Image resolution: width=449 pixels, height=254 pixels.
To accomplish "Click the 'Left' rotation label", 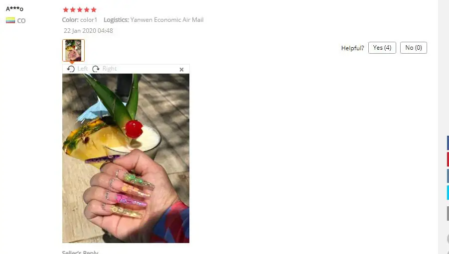I will pyautogui.click(x=82, y=69).
